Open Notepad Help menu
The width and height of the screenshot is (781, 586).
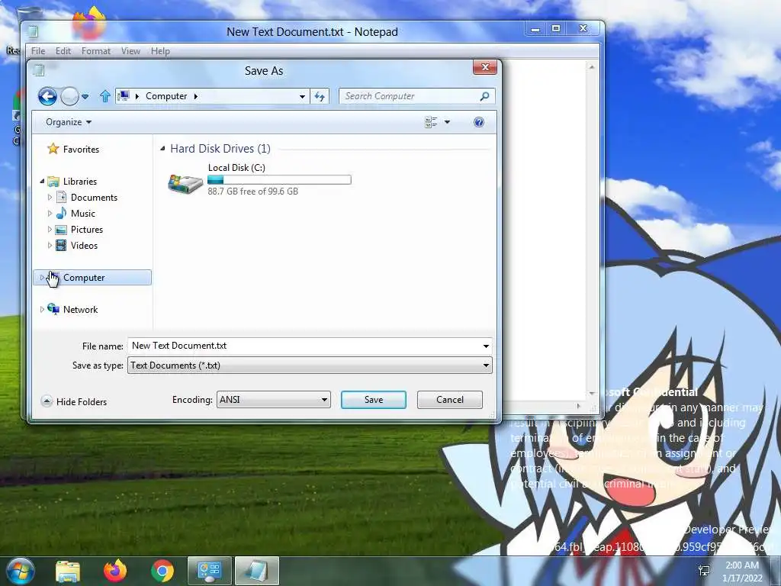(160, 51)
